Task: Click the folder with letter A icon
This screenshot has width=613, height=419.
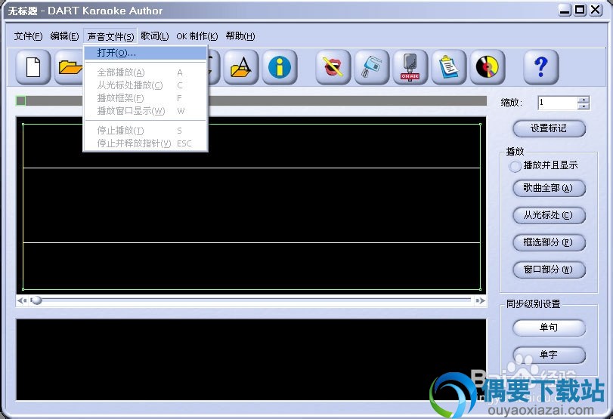Action: [241, 66]
